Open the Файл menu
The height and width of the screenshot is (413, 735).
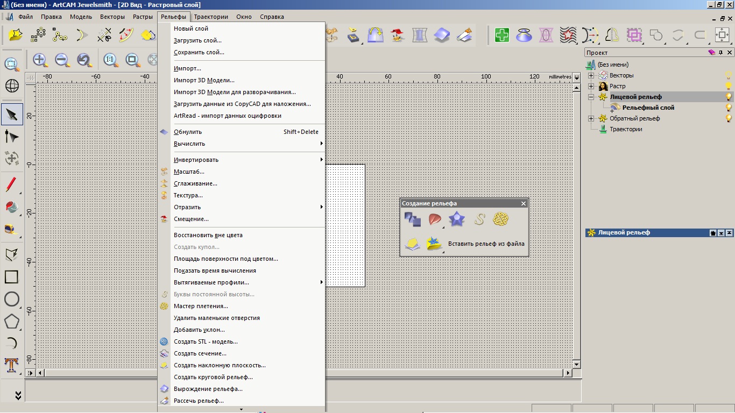coord(25,17)
